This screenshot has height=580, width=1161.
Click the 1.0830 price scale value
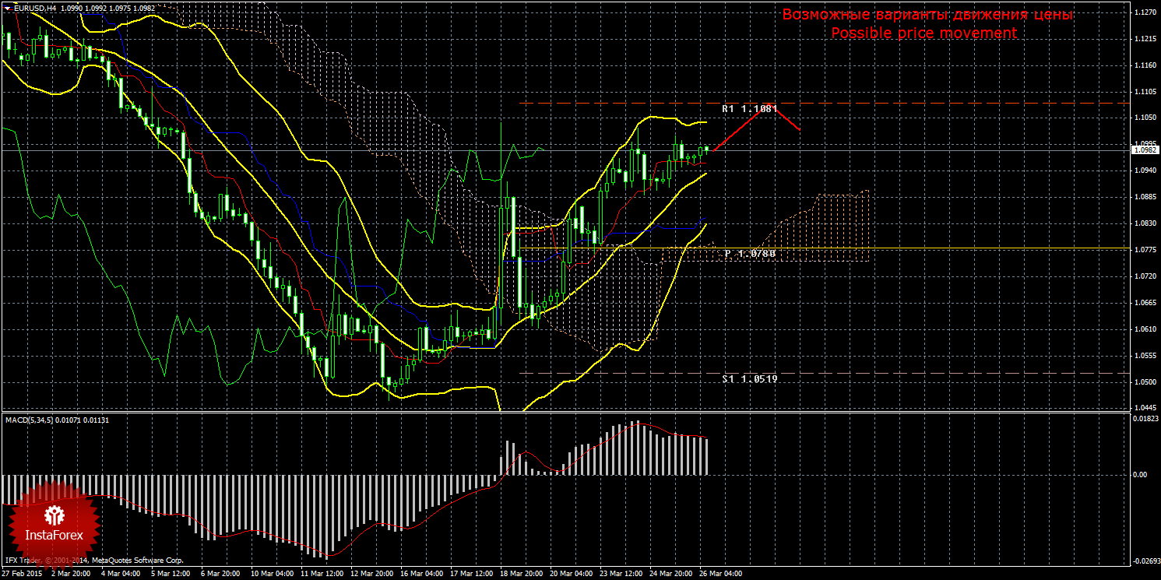pyautogui.click(x=1144, y=224)
